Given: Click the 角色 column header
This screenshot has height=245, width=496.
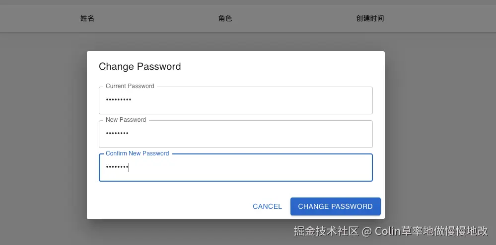Looking at the screenshot, I should coord(225,18).
